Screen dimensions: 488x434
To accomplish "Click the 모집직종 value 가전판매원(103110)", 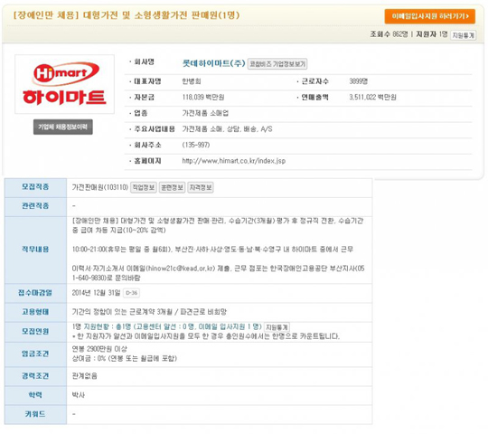I will 100,187.
